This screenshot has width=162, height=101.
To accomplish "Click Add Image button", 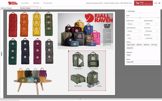I will 154,45.
